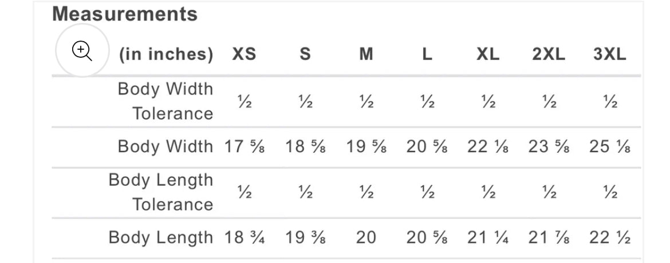Click the 3XL body width value 25 ⅛
670x263 pixels.
(610, 147)
